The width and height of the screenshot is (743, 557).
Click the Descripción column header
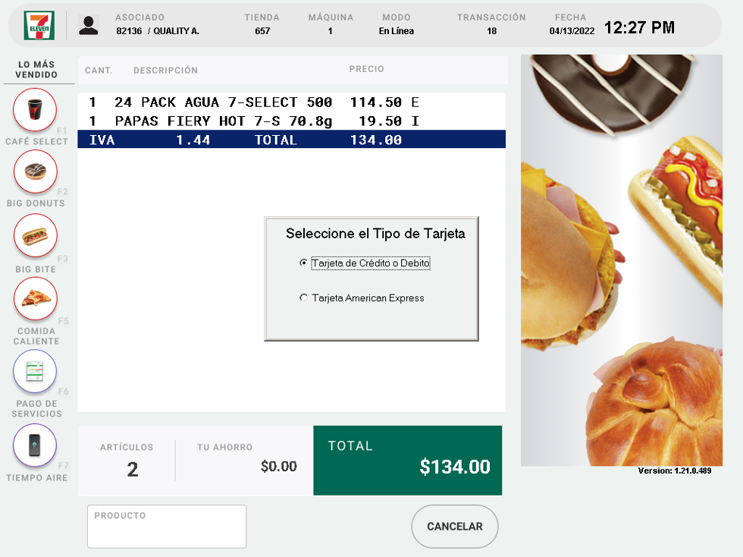(x=165, y=71)
